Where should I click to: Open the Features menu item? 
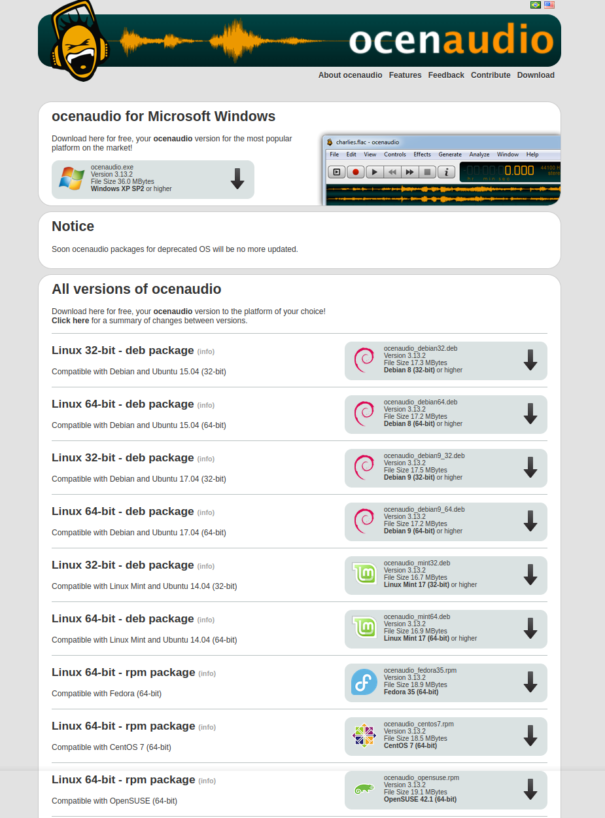pos(406,75)
